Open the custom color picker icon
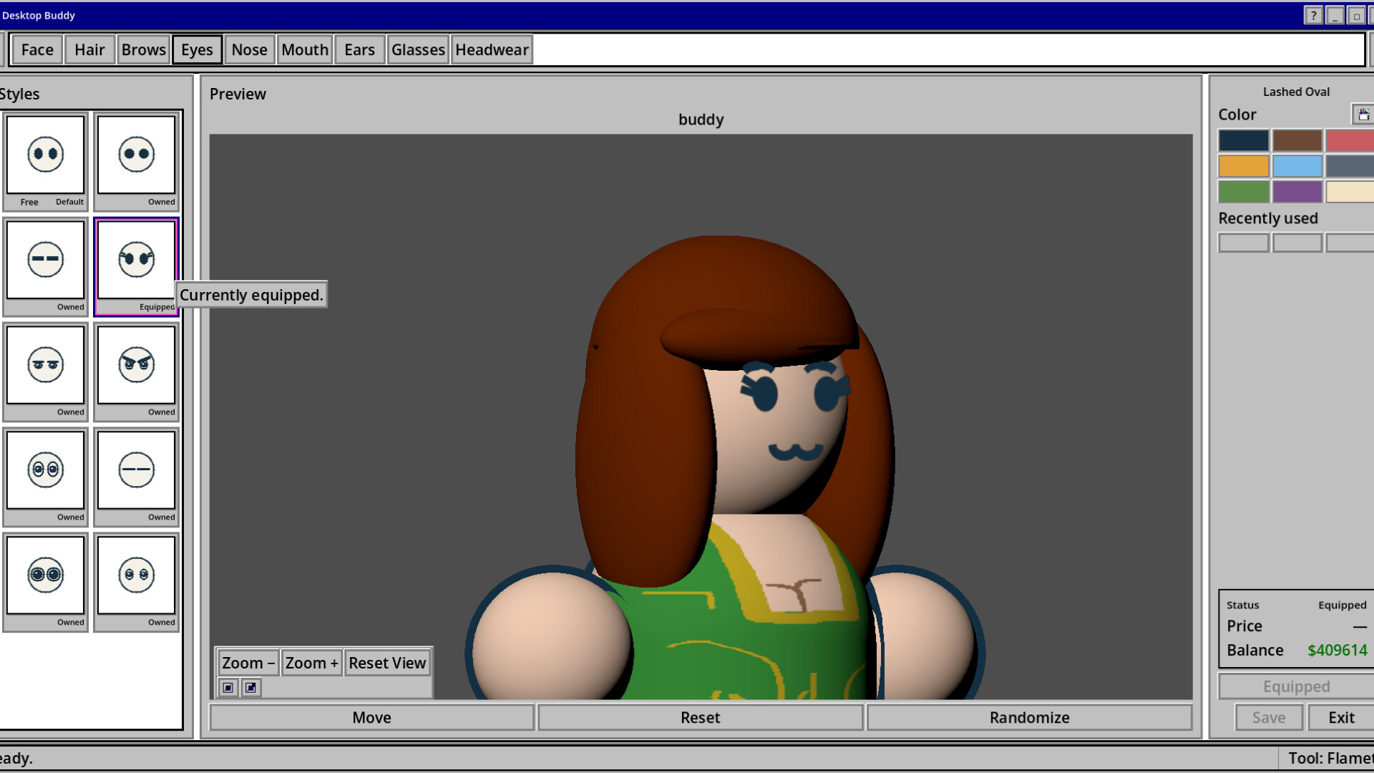1374x773 pixels. click(1363, 115)
